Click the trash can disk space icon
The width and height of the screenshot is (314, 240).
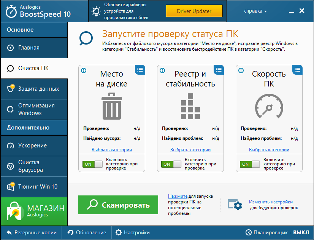[x=112, y=106]
